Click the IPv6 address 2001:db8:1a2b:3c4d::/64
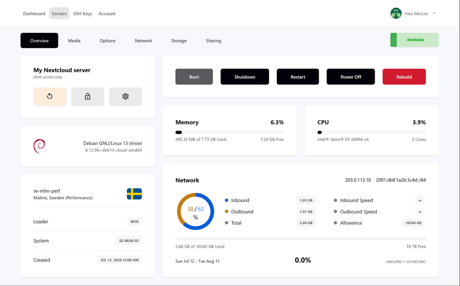The width and height of the screenshot is (460, 286). (x=401, y=180)
